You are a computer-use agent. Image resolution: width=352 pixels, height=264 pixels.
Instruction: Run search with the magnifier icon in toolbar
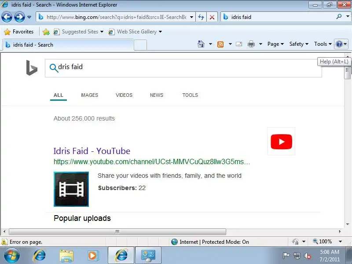pos(339,16)
